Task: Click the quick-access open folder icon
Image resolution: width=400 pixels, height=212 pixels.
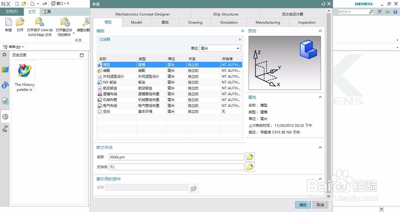Action: click(24, 4)
